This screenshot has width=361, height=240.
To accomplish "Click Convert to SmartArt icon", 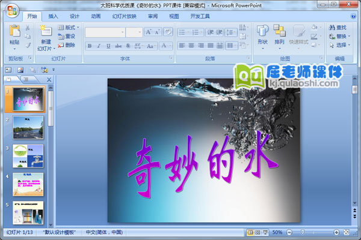I will point(244,45).
